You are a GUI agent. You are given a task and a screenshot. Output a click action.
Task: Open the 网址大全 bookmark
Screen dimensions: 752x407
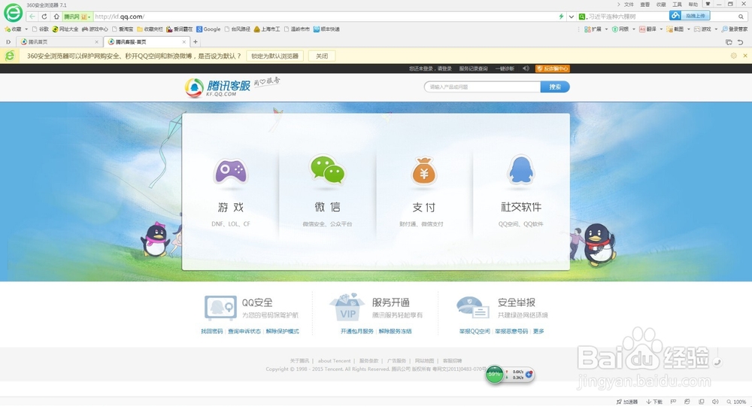[65, 29]
